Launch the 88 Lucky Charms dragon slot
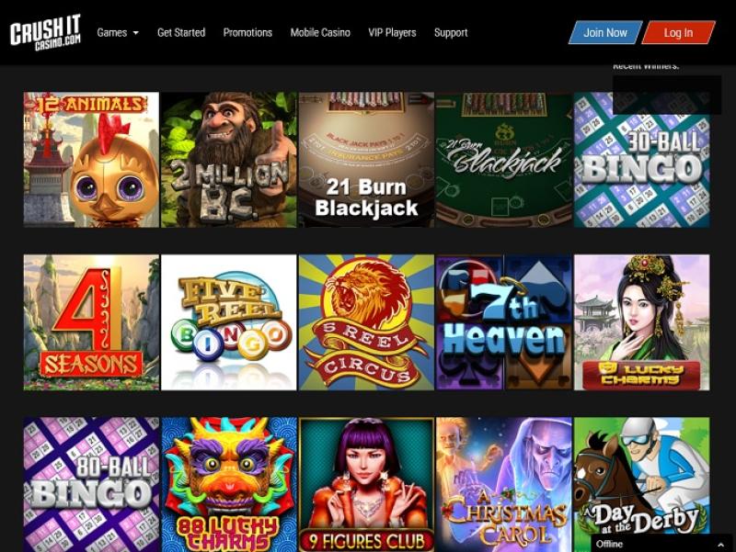Viewport: 736px width, 552px height. click(228, 485)
